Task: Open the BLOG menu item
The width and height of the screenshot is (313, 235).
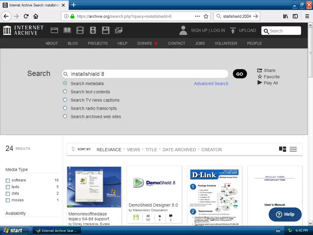Action: click(x=73, y=43)
